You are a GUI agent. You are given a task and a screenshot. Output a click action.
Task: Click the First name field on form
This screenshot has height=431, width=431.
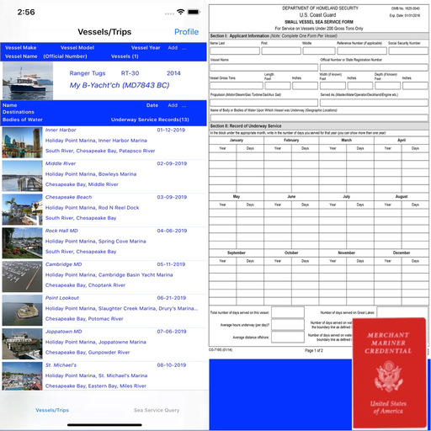(281, 51)
